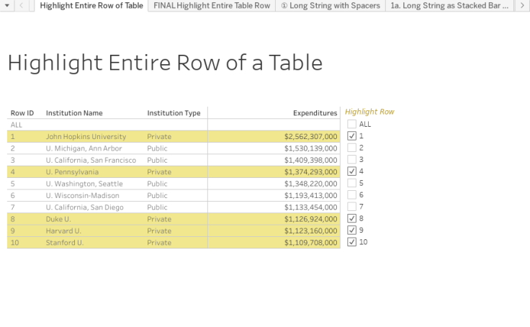Select the Long String as Stacked Bar tab
Image resolution: width=530 pixels, height=327 pixels.
point(449,6)
